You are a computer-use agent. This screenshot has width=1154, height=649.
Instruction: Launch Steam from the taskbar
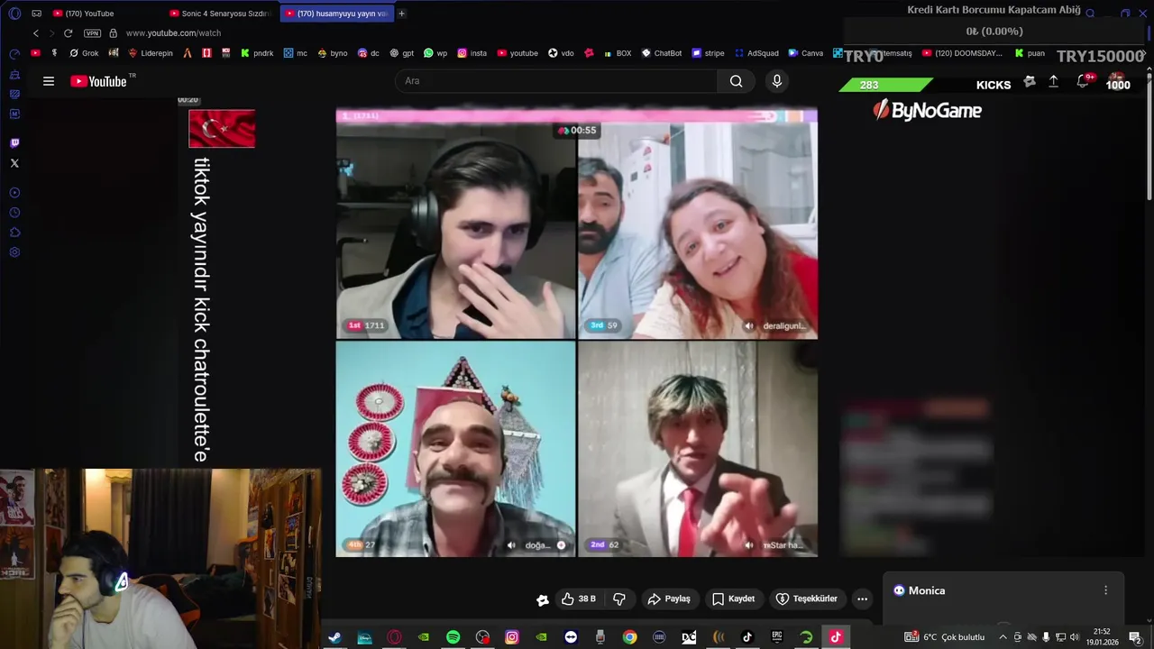pyautogui.click(x=334, y=637)
